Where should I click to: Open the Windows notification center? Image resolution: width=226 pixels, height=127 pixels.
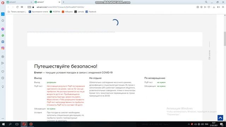pyautogui.click(x=221, y=124)
